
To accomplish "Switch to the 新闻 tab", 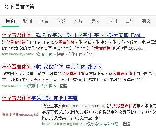I will click(x=27, y=21).
